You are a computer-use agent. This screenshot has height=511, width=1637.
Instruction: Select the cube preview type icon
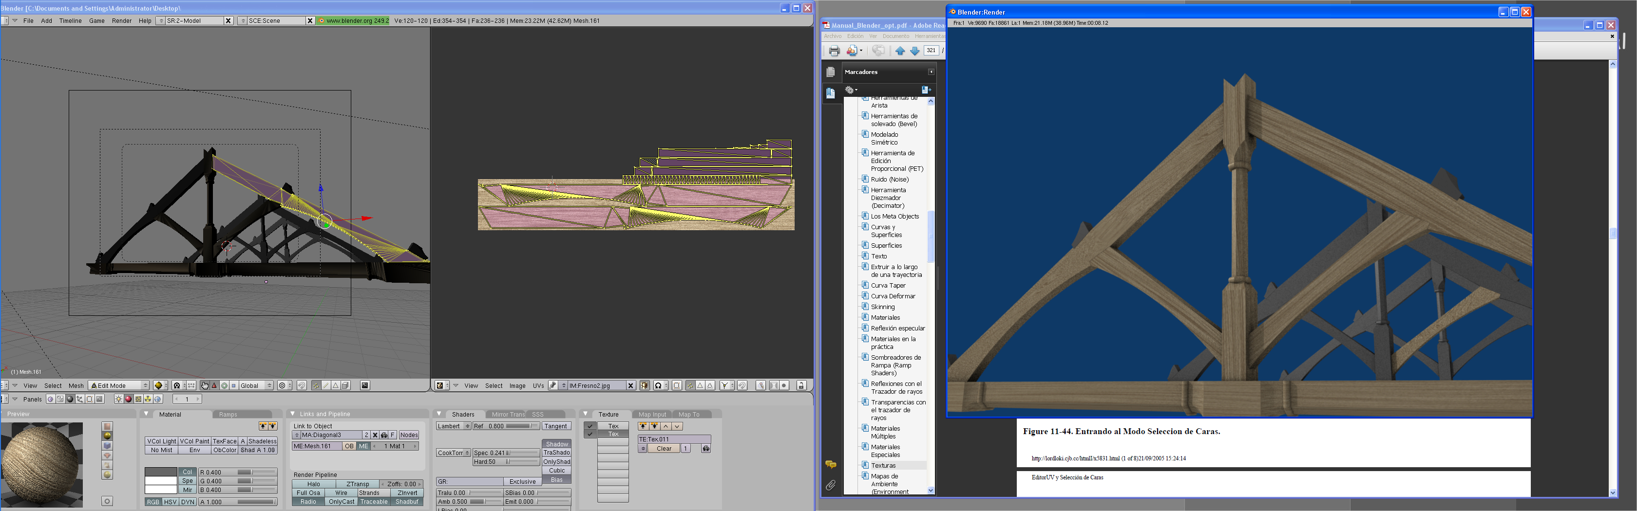[107, 446]
